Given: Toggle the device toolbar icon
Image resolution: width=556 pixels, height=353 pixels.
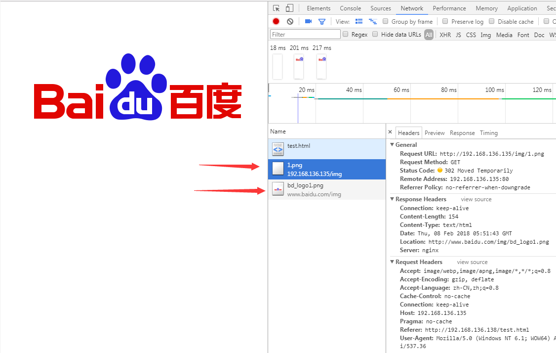Looking at the screenshot, I should coord(290,8).
